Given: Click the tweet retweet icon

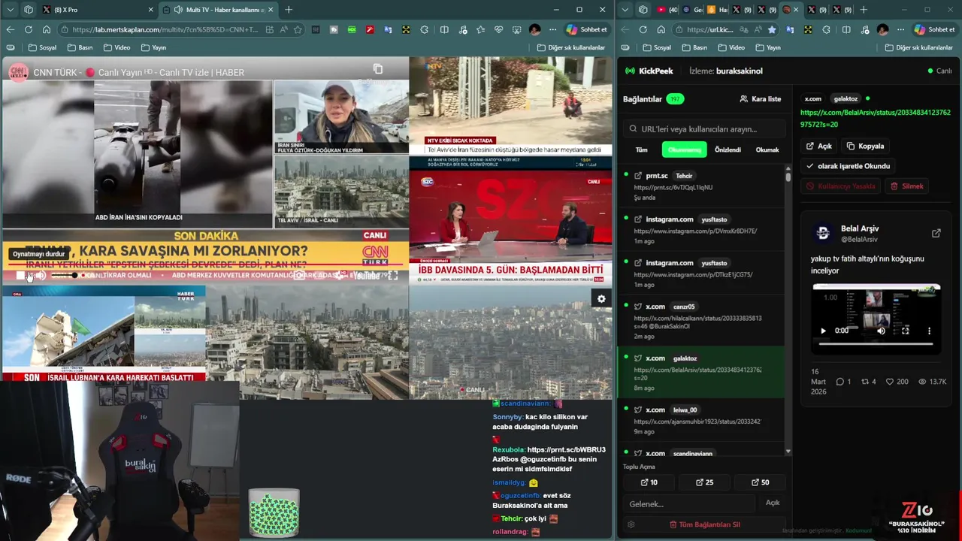Looking at the screenshot, I should (864, 382).
